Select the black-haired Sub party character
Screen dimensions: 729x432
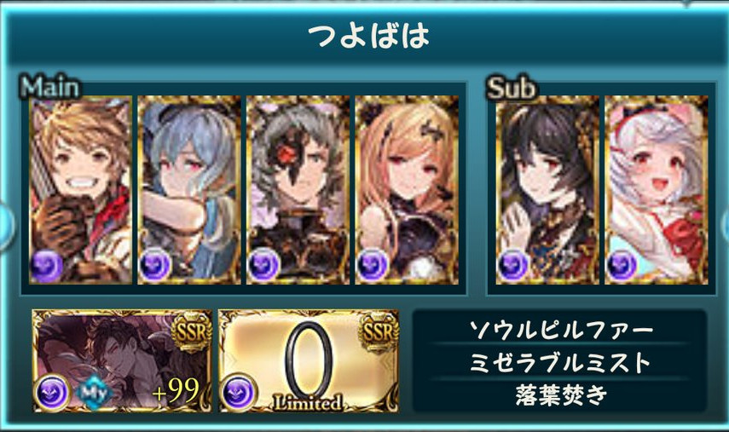tap(547, 190)
